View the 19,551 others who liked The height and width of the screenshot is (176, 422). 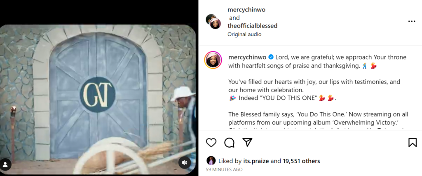click(x=301, y=161)
